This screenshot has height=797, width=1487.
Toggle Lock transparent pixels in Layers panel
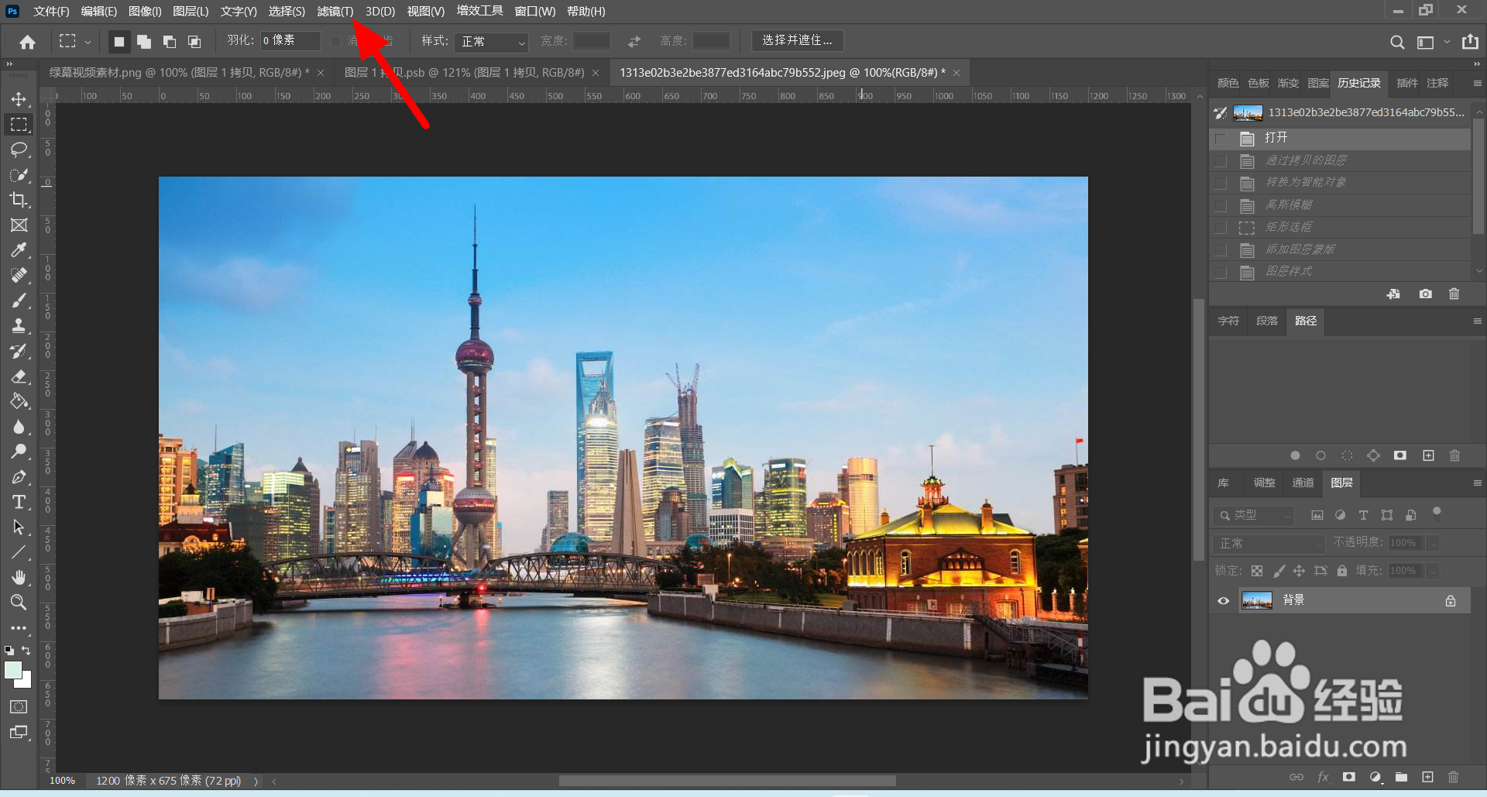pos(1257,571)
